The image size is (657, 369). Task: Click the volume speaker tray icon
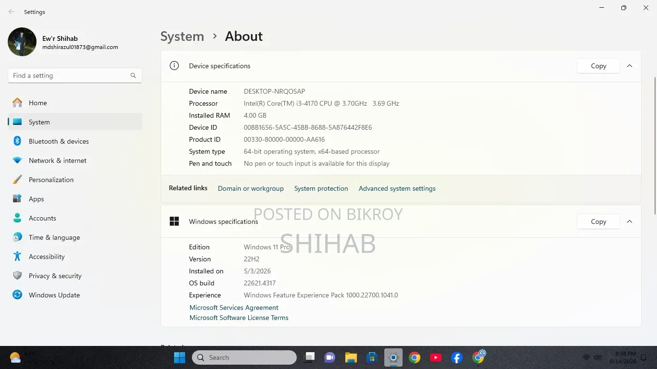[x=598, y=357]
